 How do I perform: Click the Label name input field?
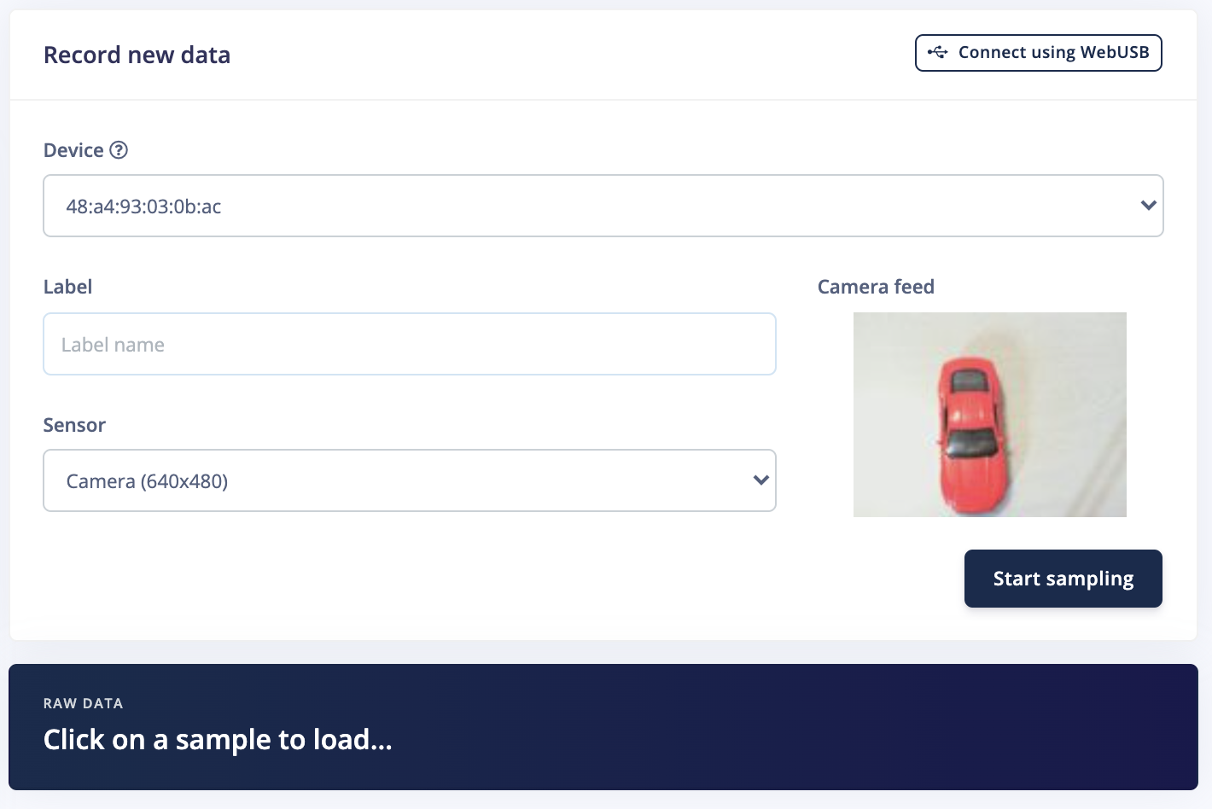[410, 344]
